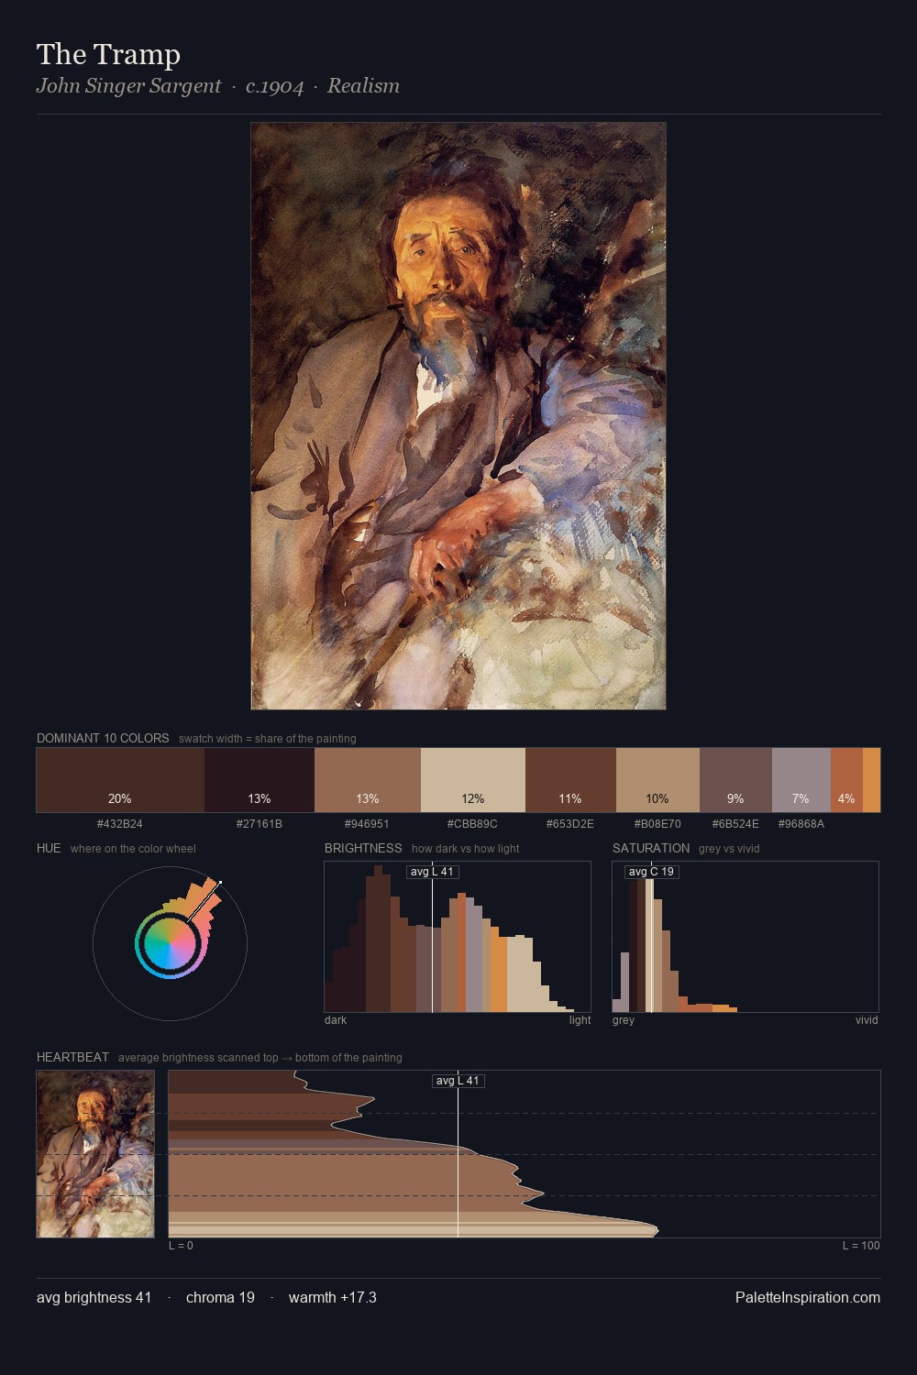This screenshot has height=1375, width=917.
Task: Click the heartbeat brightness profile chart
Action: (x=525, y=1154)
